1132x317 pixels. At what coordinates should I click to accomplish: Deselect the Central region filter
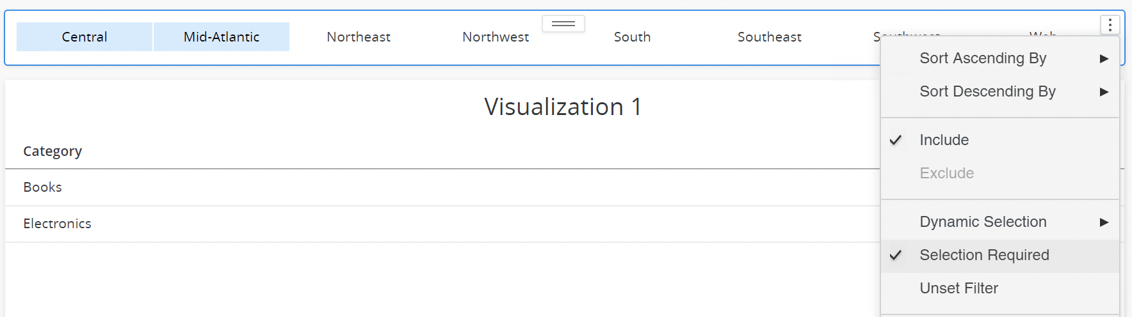pos(85,37)
